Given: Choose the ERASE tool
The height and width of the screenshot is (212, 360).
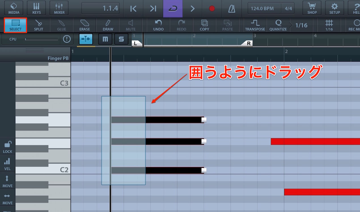Looking at the screenshot, I should pos(84,25).
